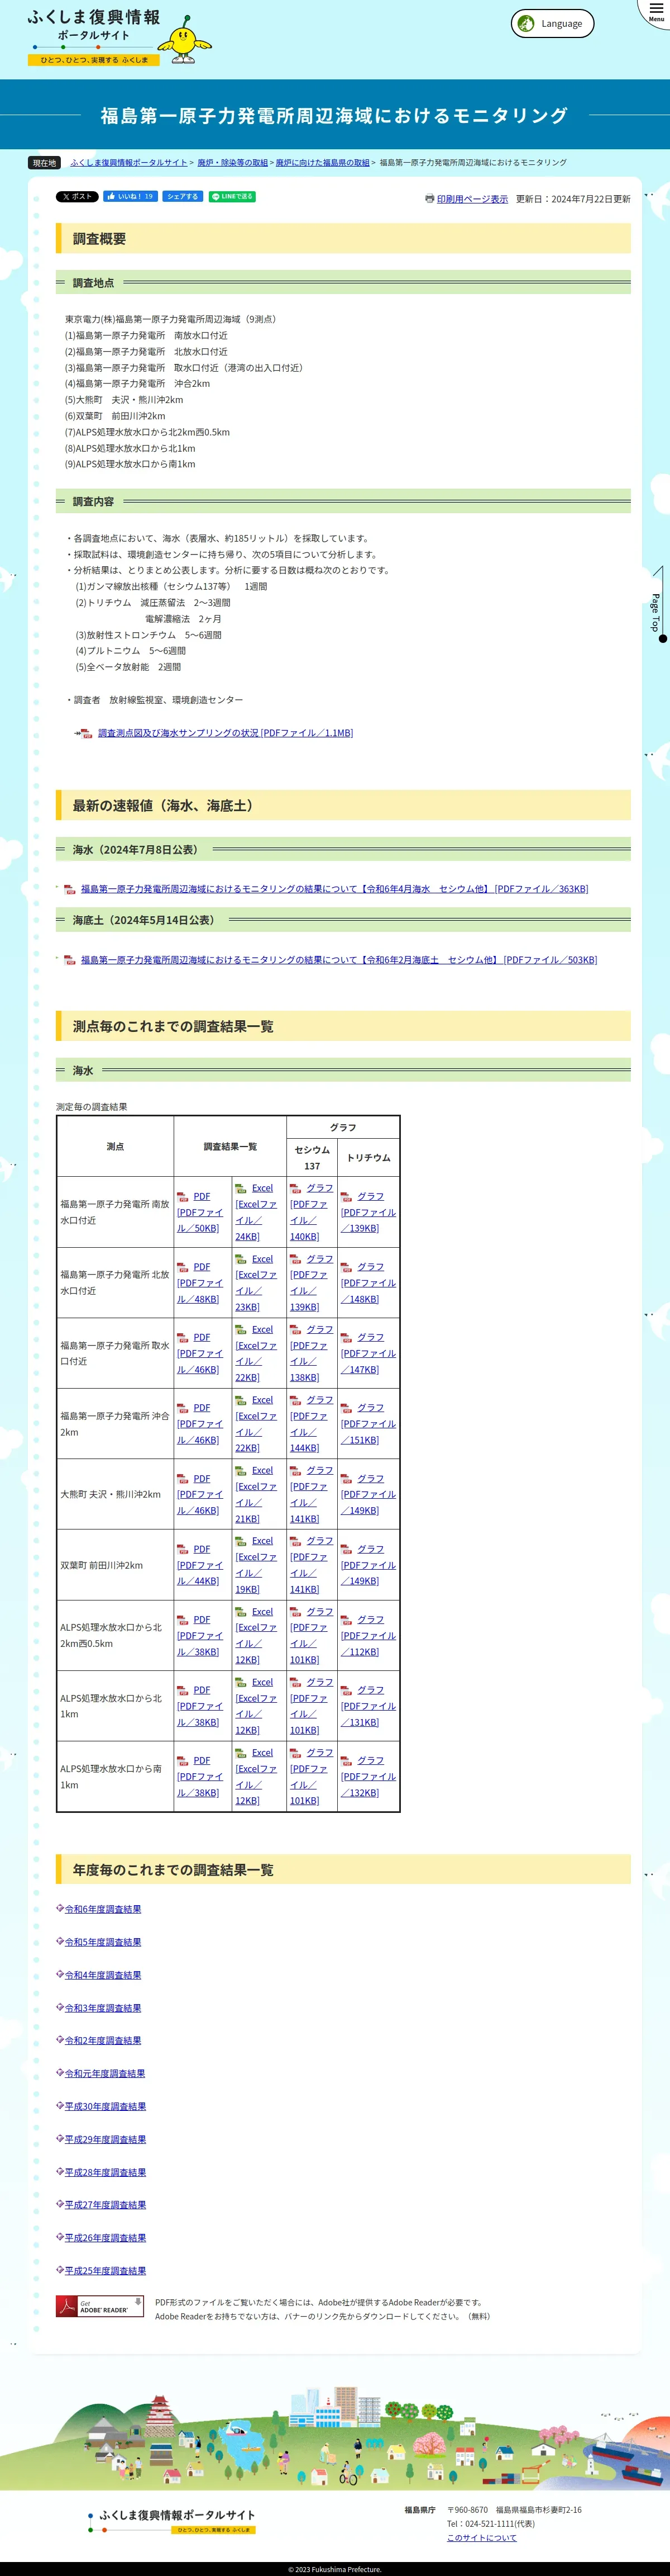The image size is (670, 2576).
Task: Open 44KB PDF for 前田川沖2km
Action: click(200, 1565)
